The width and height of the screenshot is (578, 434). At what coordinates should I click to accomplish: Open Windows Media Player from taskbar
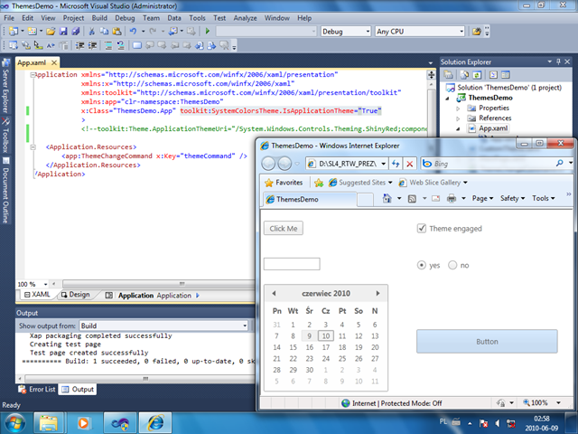click(83, 423)
